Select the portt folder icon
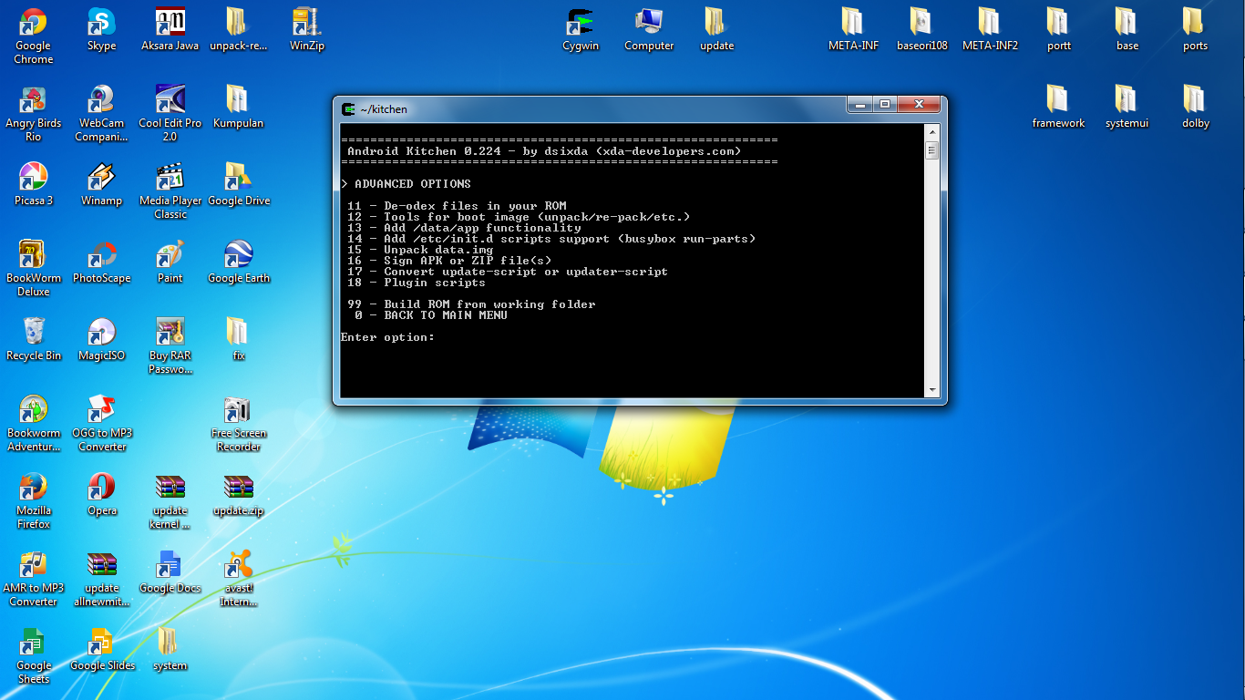The width and height of the screenshot is (1245, 700). [1059, 29]
